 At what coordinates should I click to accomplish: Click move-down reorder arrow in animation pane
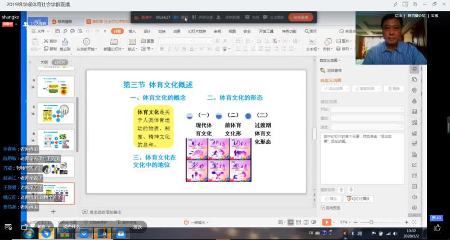point(350,190)
